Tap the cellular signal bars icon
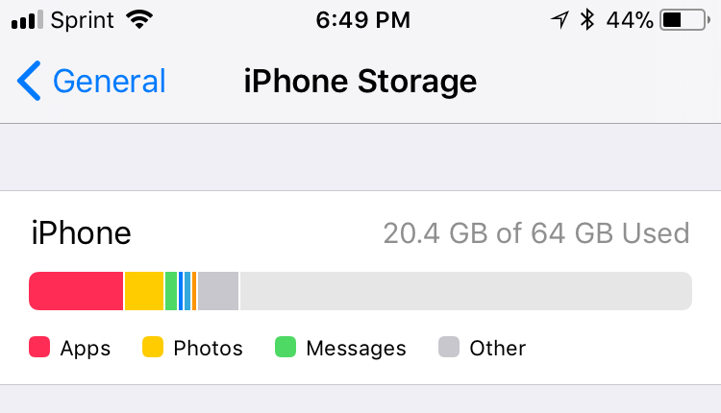This screenshot has width=721, height=413. tap(27, 20)
